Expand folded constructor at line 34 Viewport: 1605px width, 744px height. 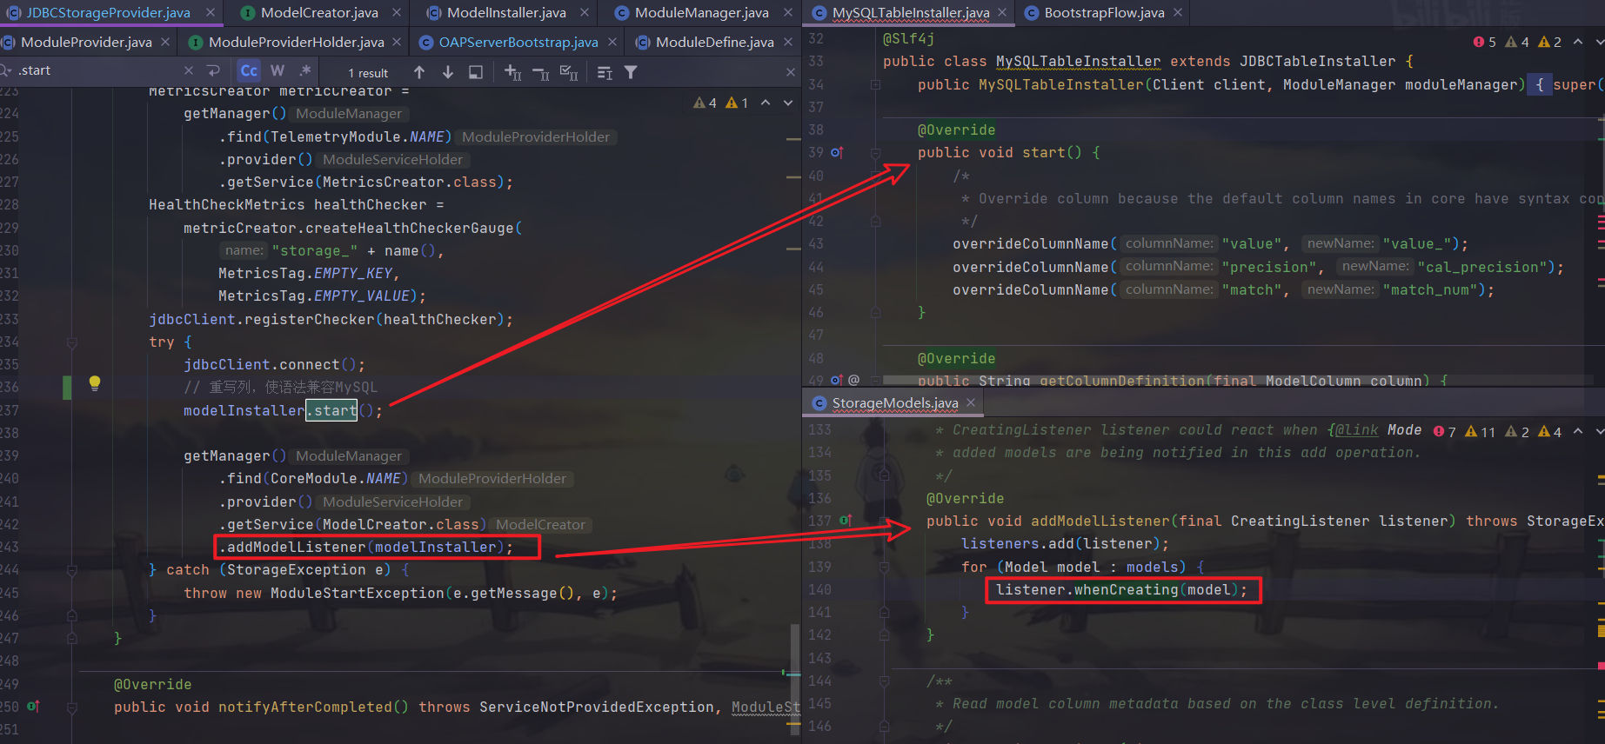(876, 85)
